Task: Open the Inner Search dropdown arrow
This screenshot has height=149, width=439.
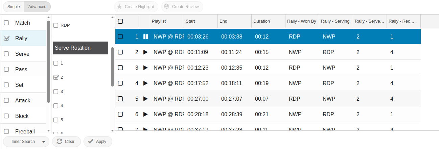Action: [x=43, y=142]
